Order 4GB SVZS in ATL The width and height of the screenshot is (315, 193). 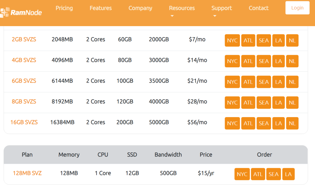(248, 61)
